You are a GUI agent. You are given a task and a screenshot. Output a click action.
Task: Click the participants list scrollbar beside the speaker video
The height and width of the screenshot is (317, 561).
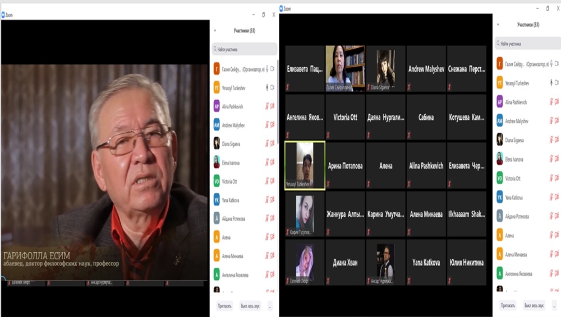pos(277,112)
